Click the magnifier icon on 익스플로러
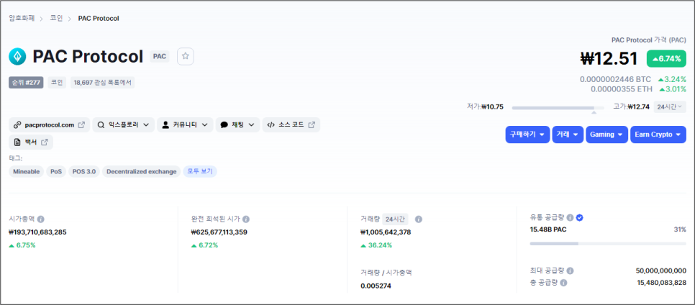 [101, 125]
